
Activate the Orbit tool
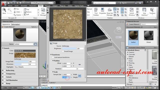pos(17,12)
